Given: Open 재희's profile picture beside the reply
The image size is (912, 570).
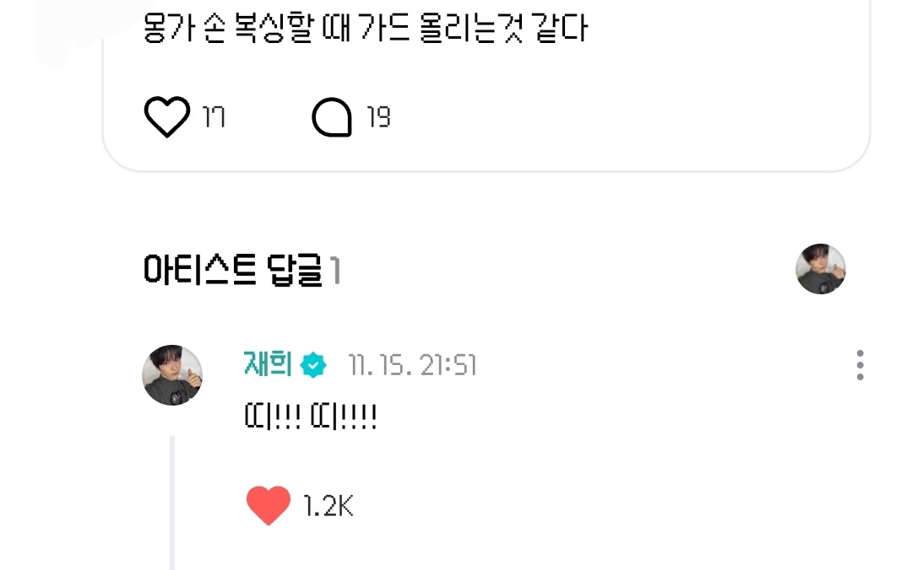Looking at the screenshot, I should pyautogui.click(x=172, y=374).
